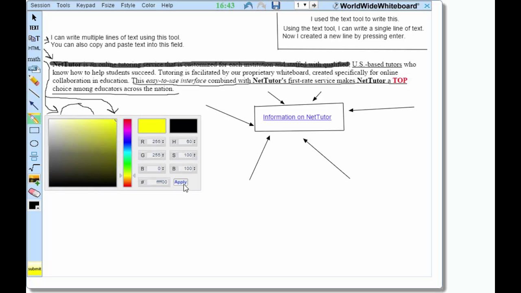Click text 'I used the text tool to write this.'
The image size is (521, 293).
pos(355,19)
